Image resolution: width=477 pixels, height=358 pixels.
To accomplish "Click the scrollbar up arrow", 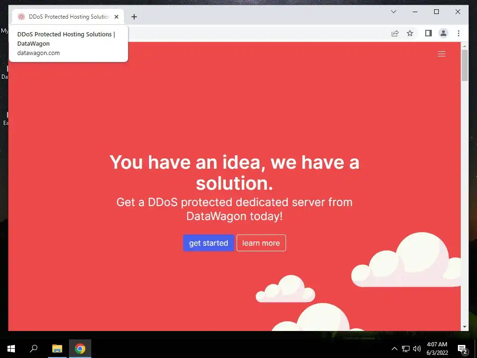I will coord(464,46).
